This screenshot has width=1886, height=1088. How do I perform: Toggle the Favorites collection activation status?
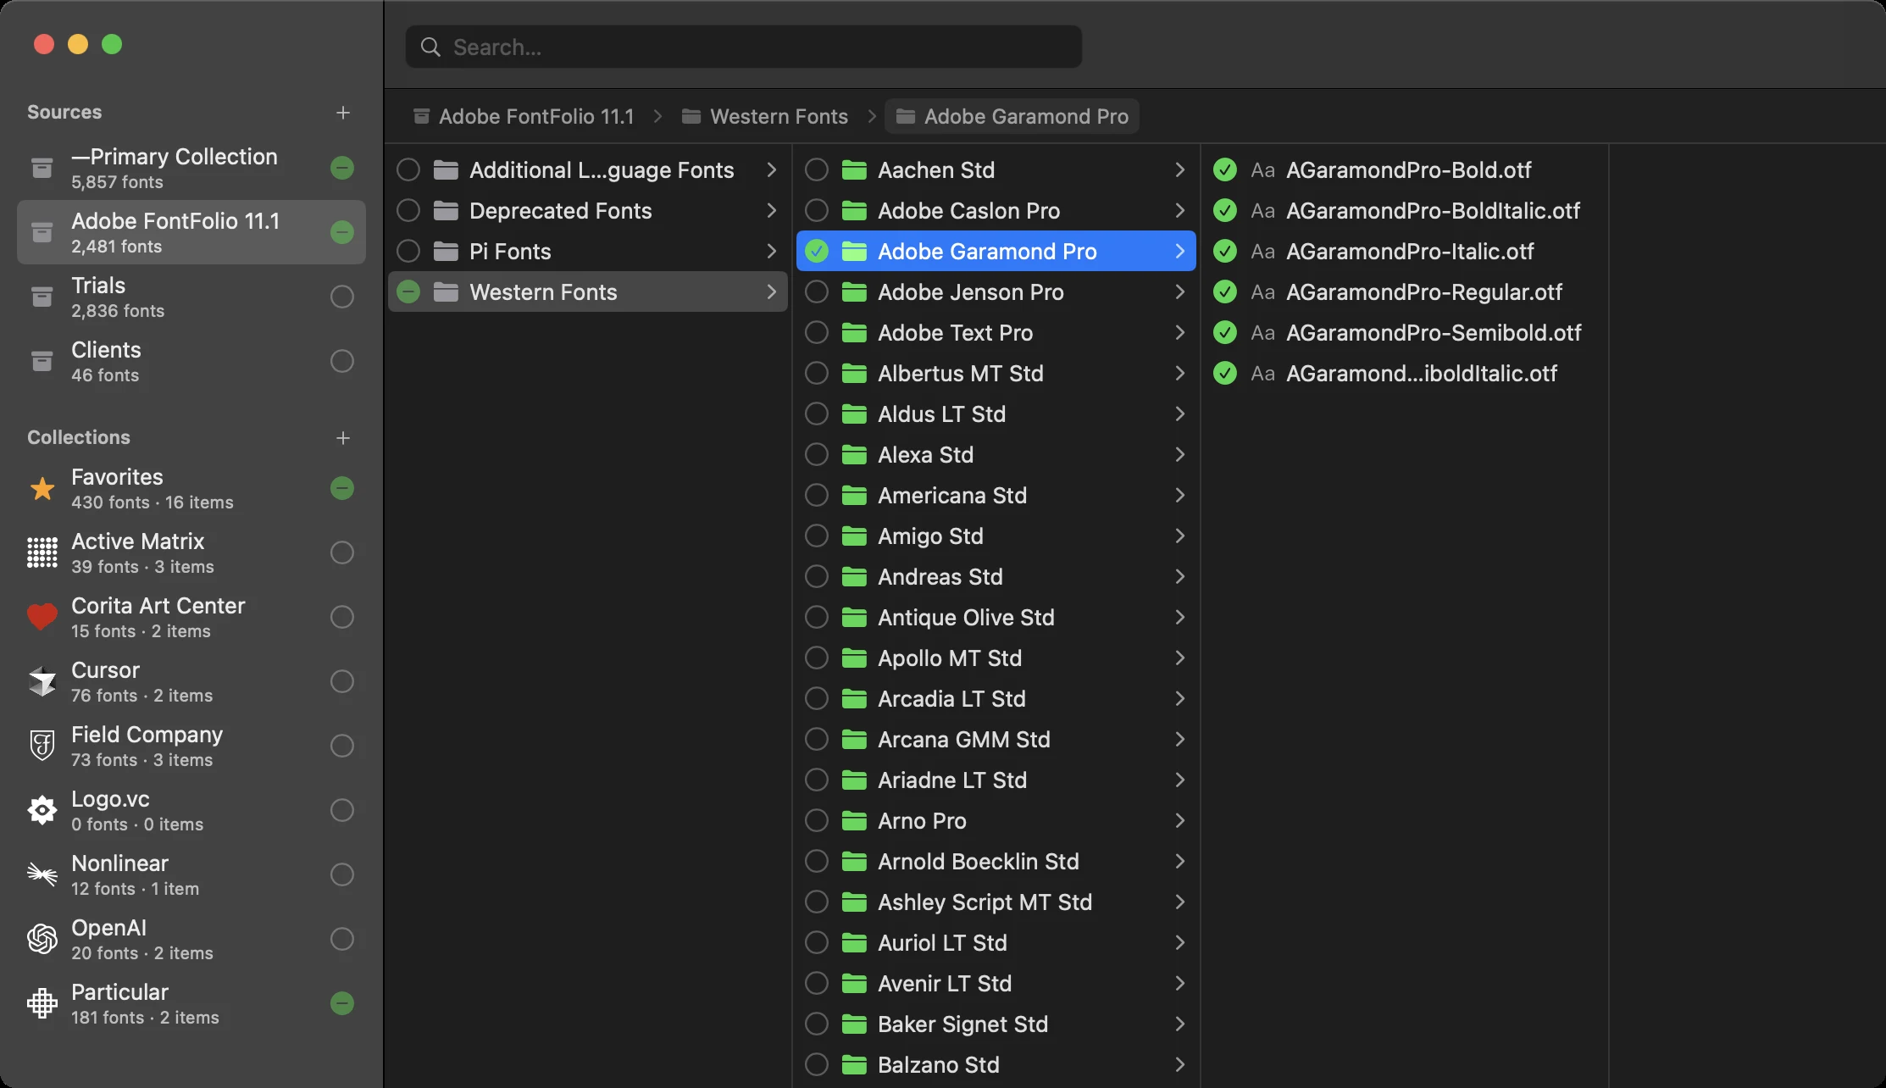click(342, 489)
